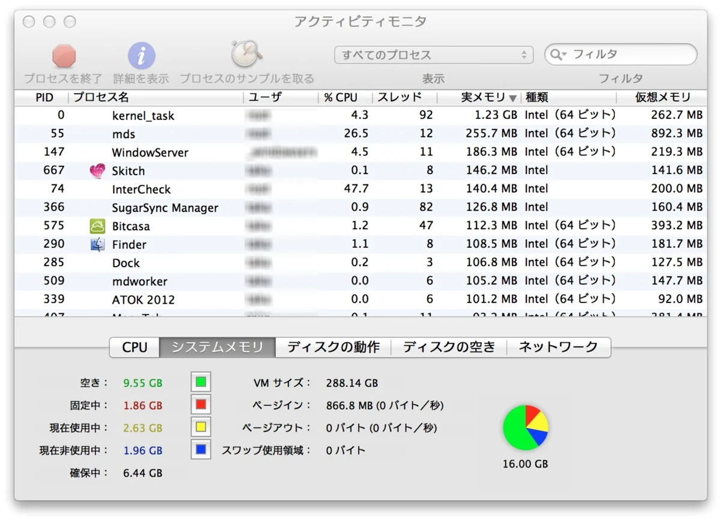Select the システムメモリ tab
Viewport: 721px width, 521px height.
218,347
